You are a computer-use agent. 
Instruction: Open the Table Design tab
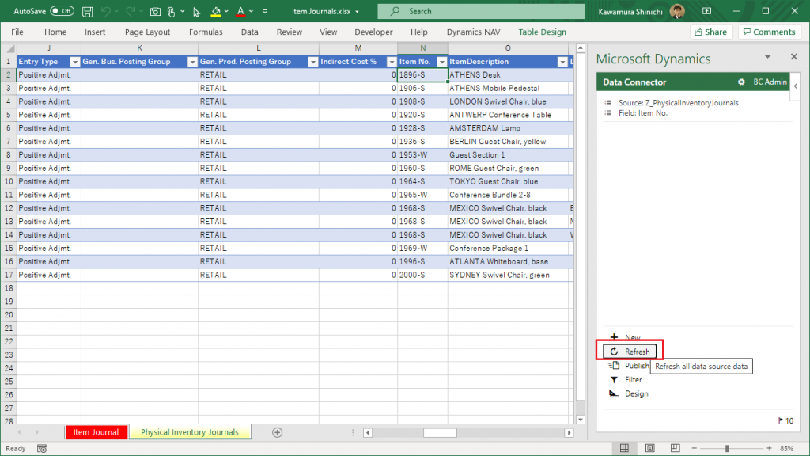(x=542, y=32)
